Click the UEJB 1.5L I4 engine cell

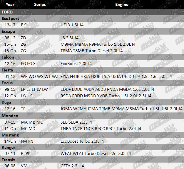click(x=72, y=25)
